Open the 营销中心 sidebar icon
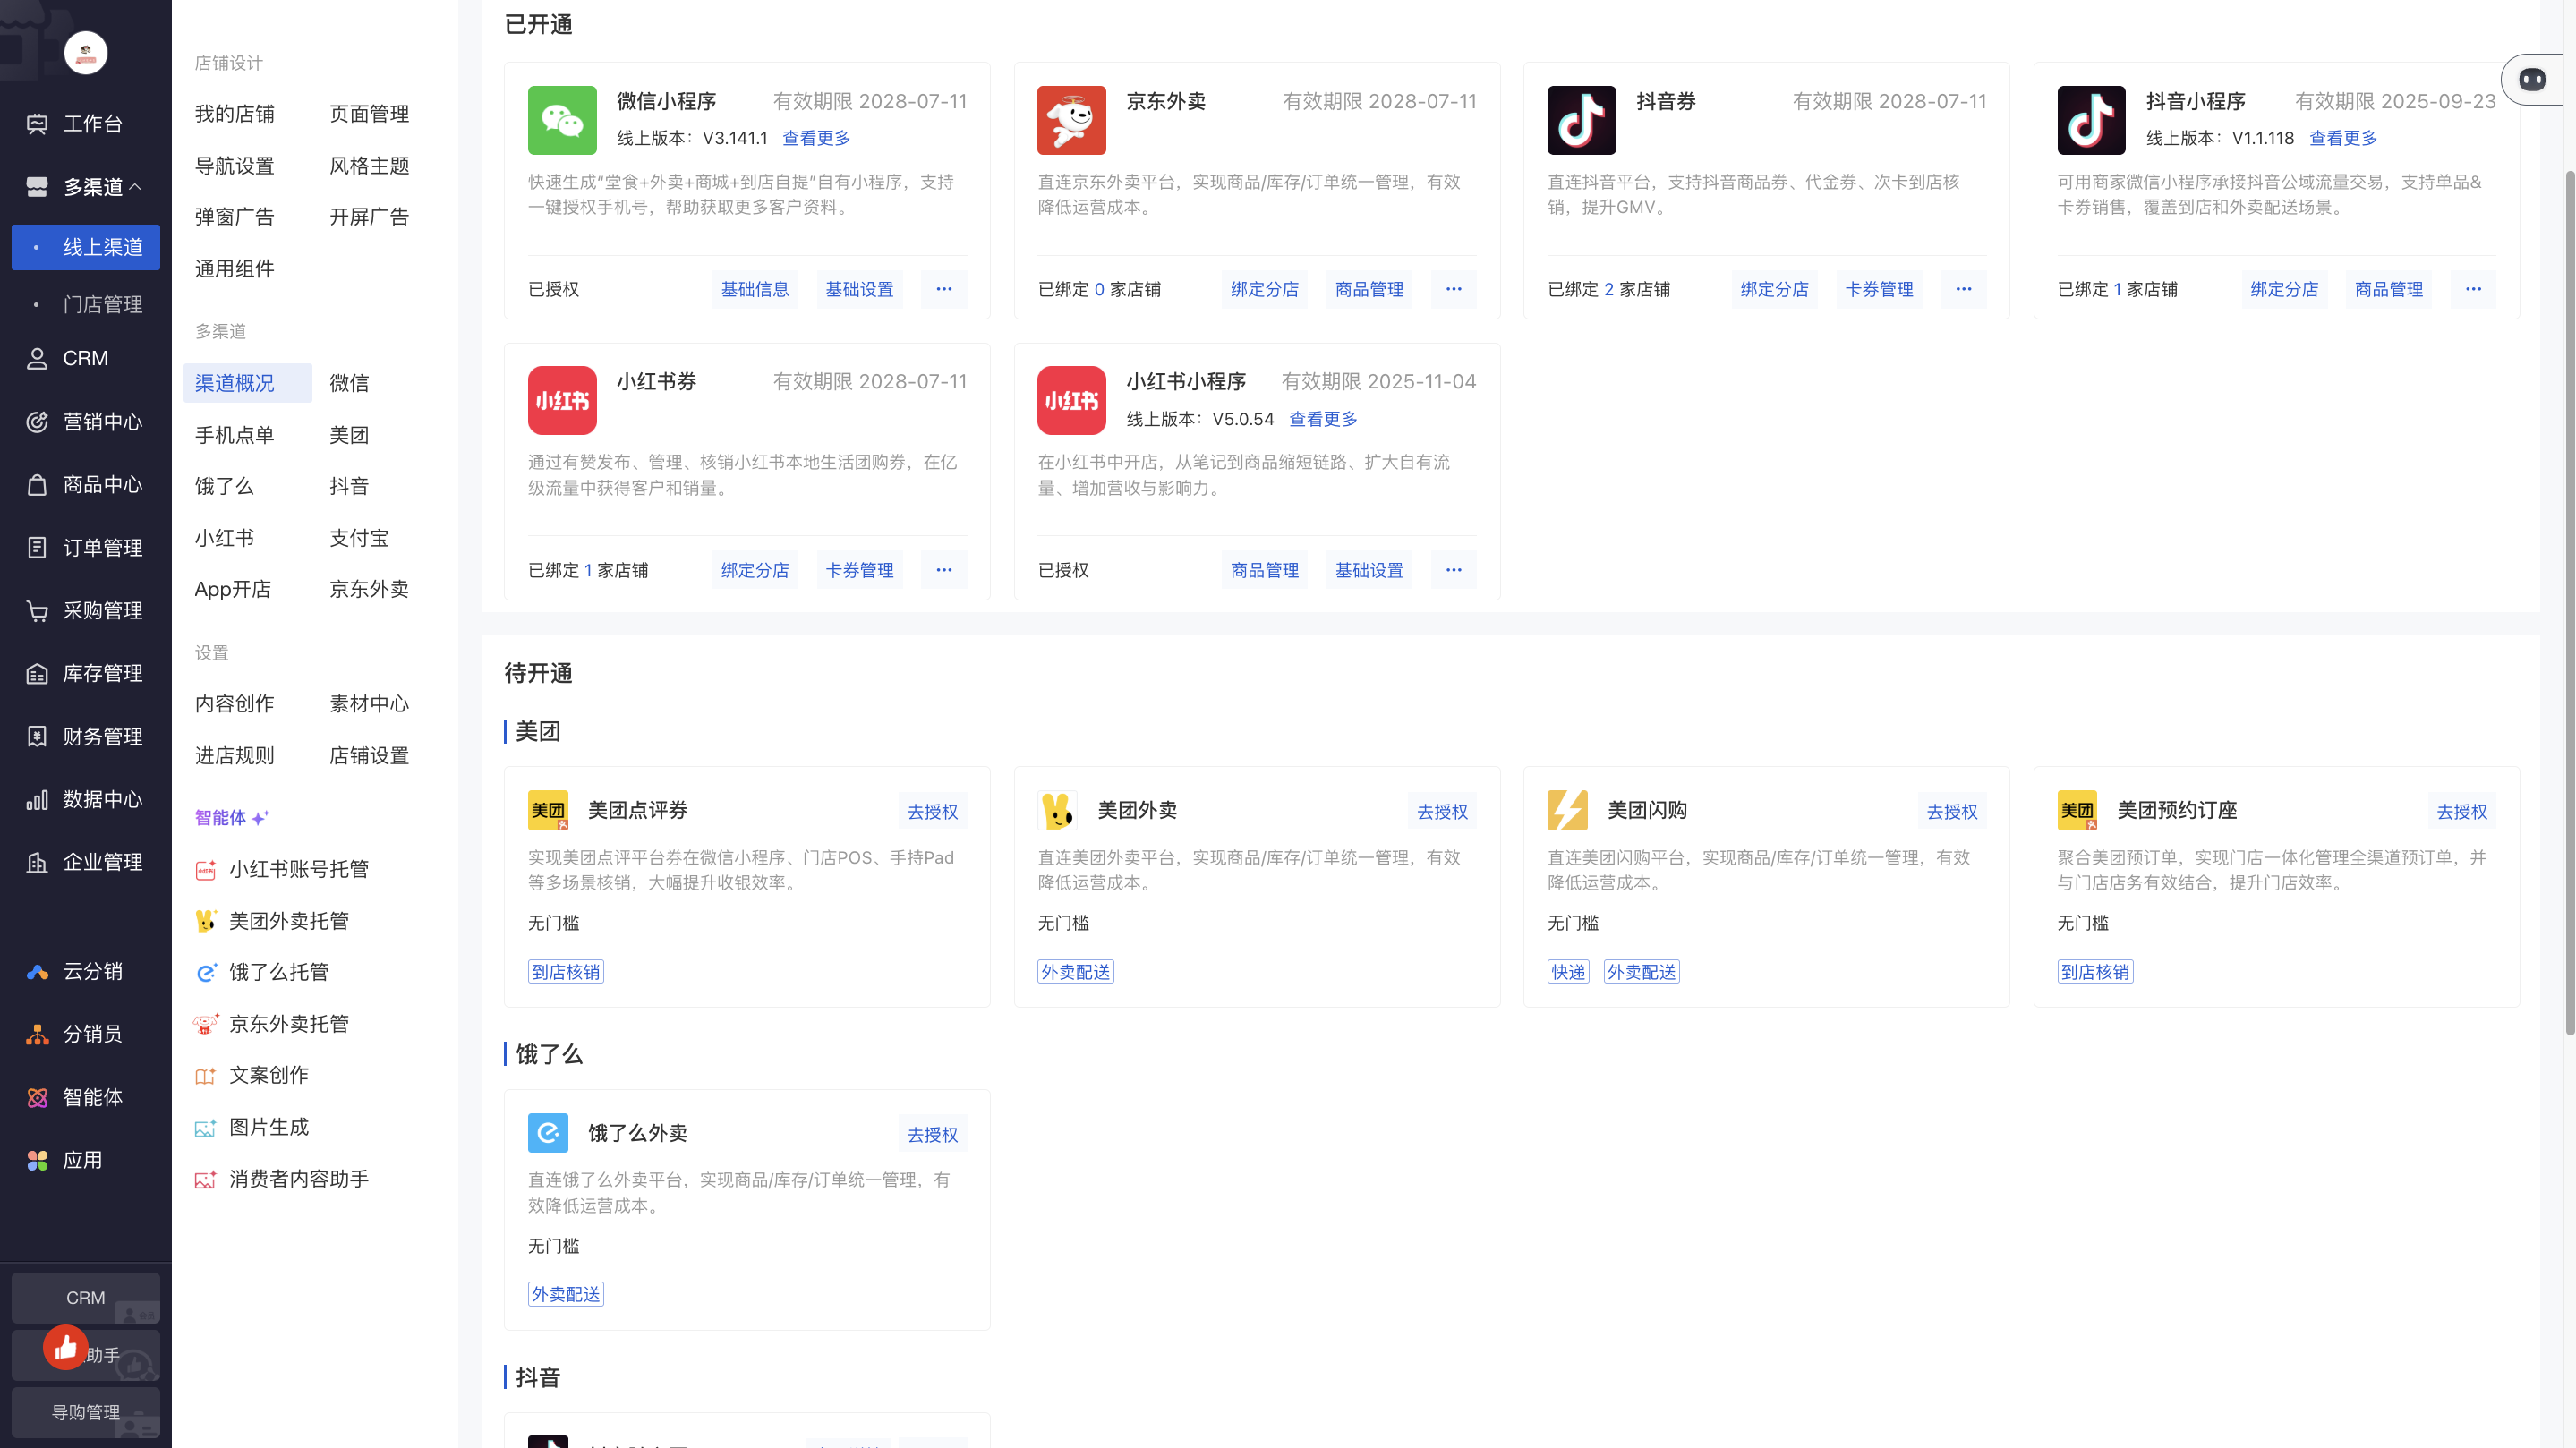 tap(37, 422)
